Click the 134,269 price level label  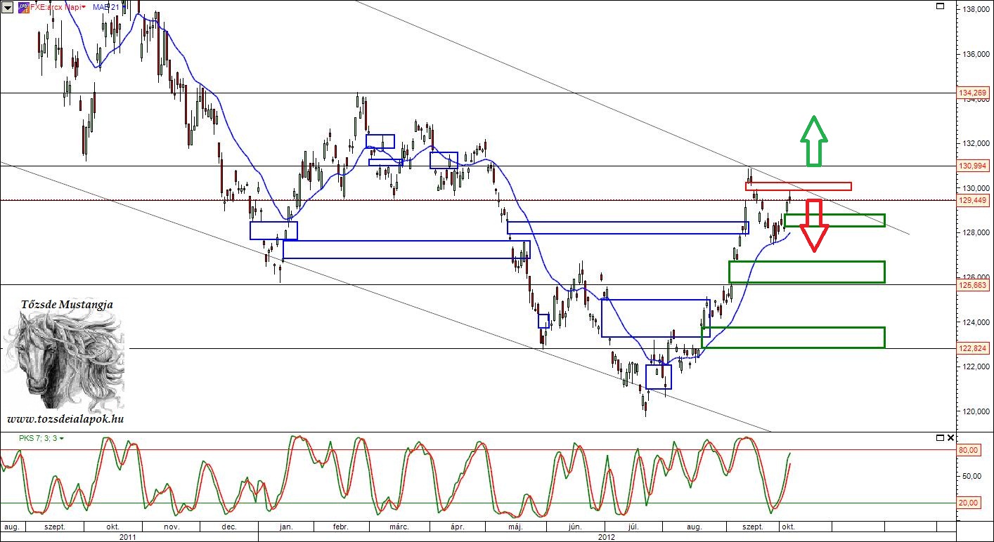pyautogui.click(x=974, y=93)
